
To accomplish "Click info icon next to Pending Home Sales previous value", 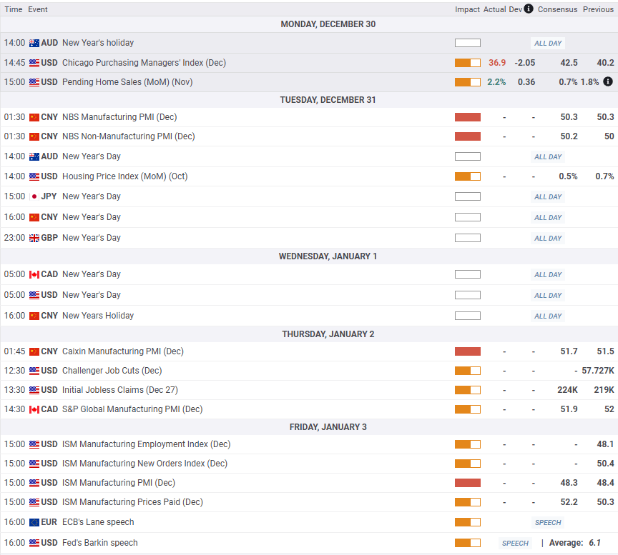I will [x=608, y=81].
